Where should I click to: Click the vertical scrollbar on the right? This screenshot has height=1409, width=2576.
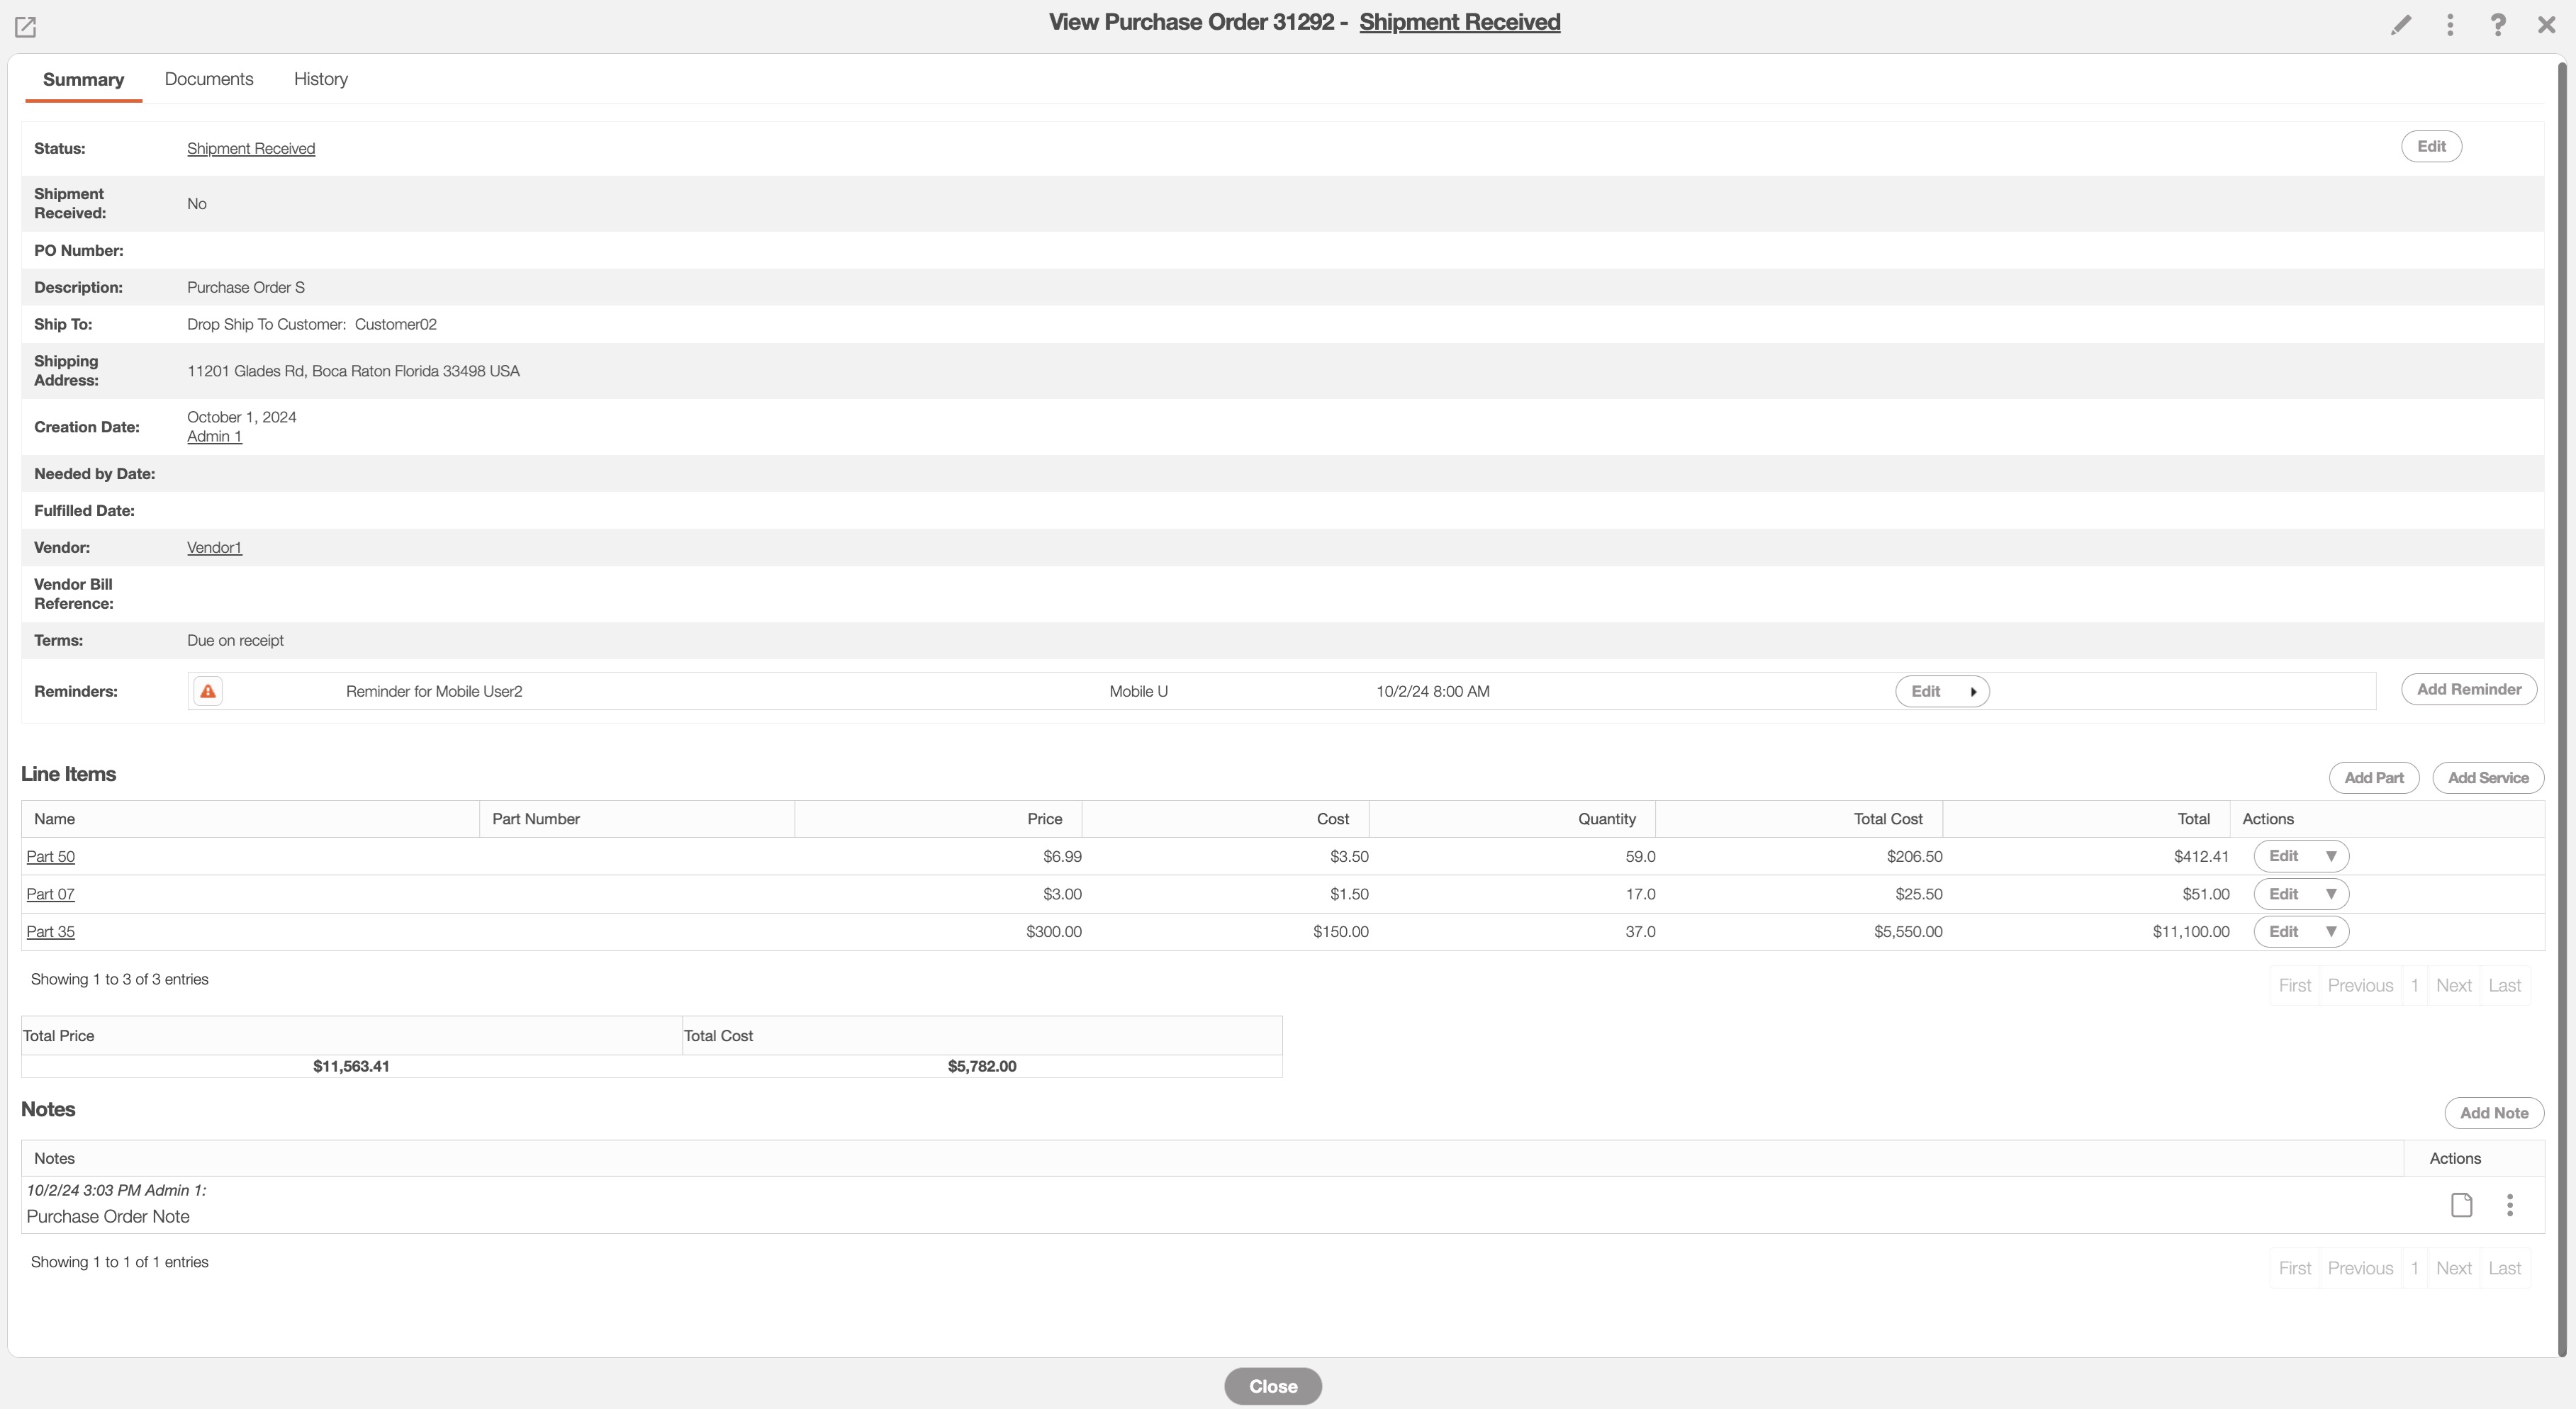click(x=2562, y=700)
